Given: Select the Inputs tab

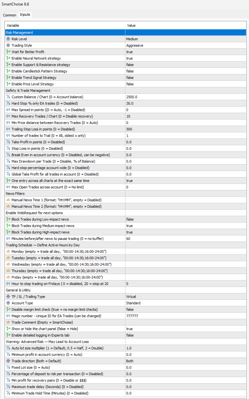Looking at the screenshot, I should tap(25, 15).
